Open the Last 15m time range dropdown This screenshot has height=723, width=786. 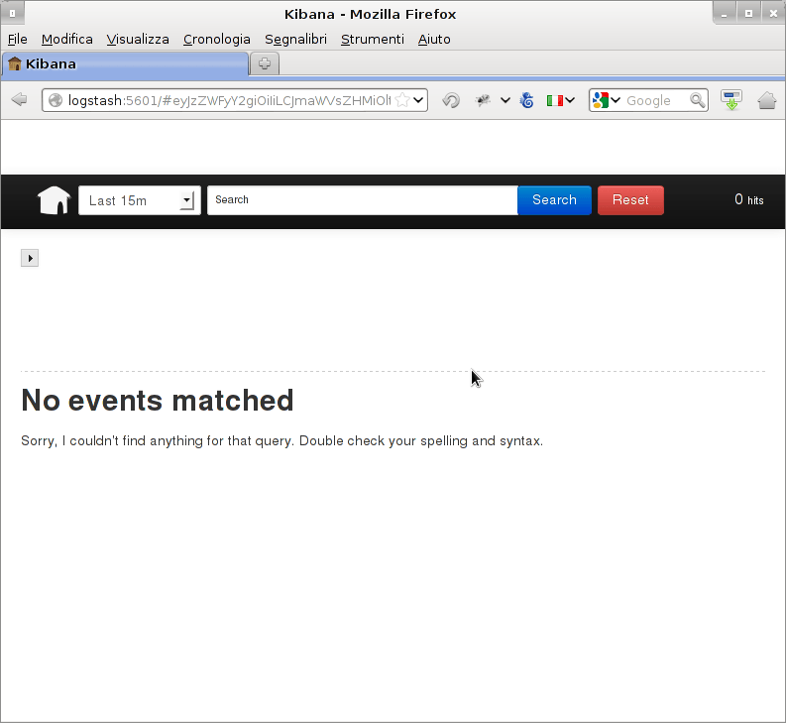pyautogui.click(x=140, y=200)
